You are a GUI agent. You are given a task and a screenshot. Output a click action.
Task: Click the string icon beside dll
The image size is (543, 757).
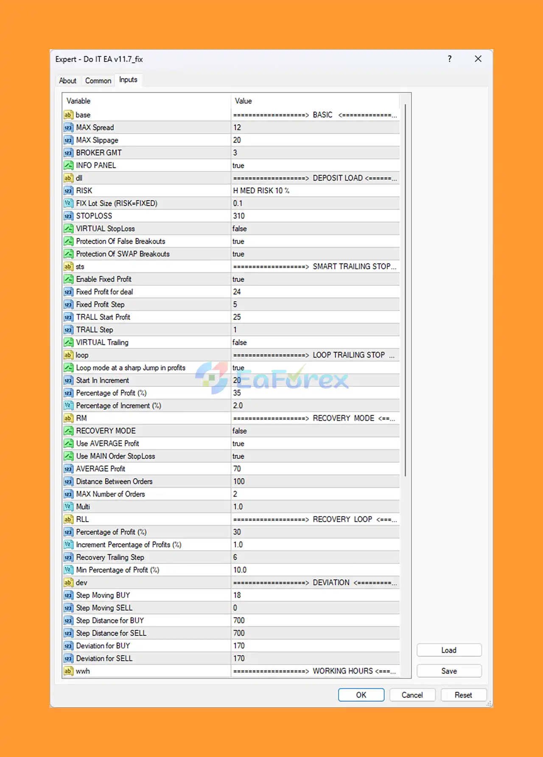68,178
